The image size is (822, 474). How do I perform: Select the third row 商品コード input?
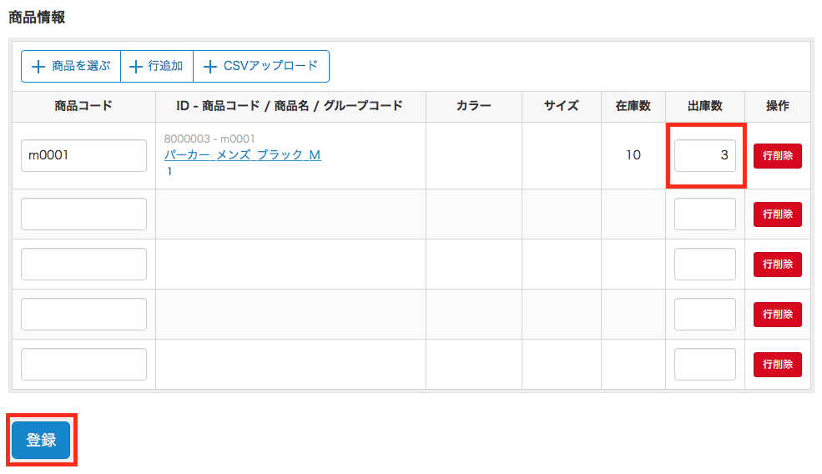point(83,265)
